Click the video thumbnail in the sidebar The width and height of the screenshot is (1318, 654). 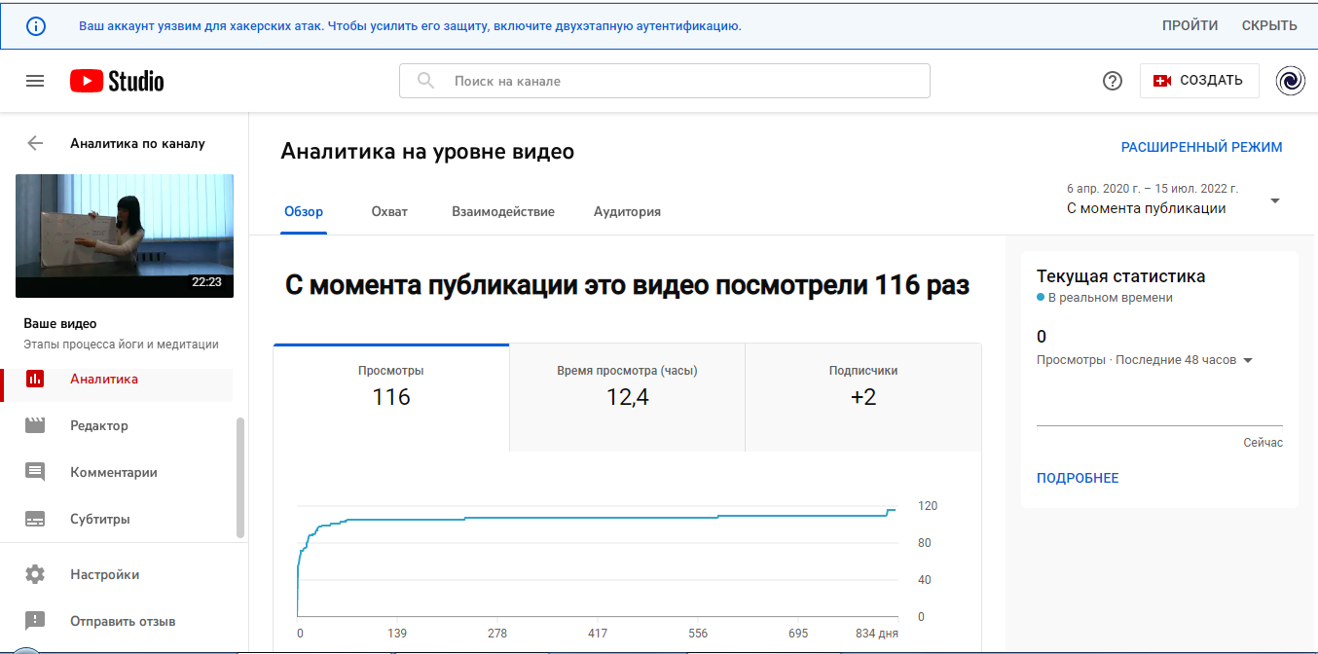click(x=125, y=236)
